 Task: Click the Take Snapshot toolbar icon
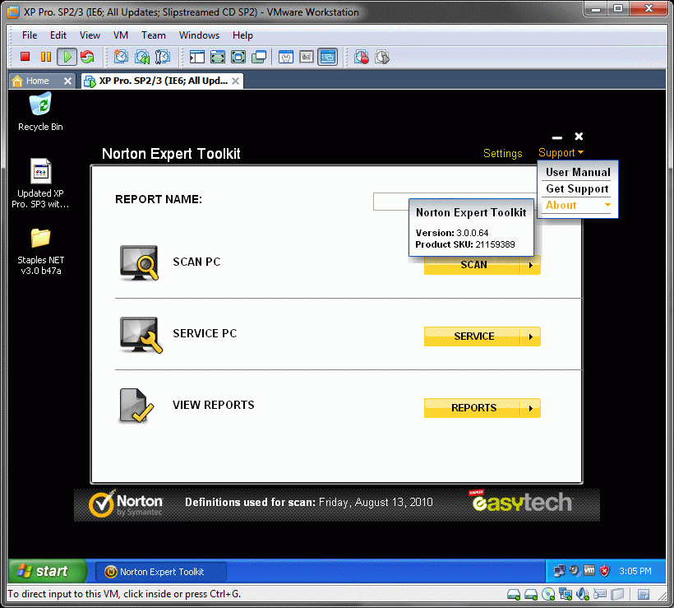[x=121, y=57]
